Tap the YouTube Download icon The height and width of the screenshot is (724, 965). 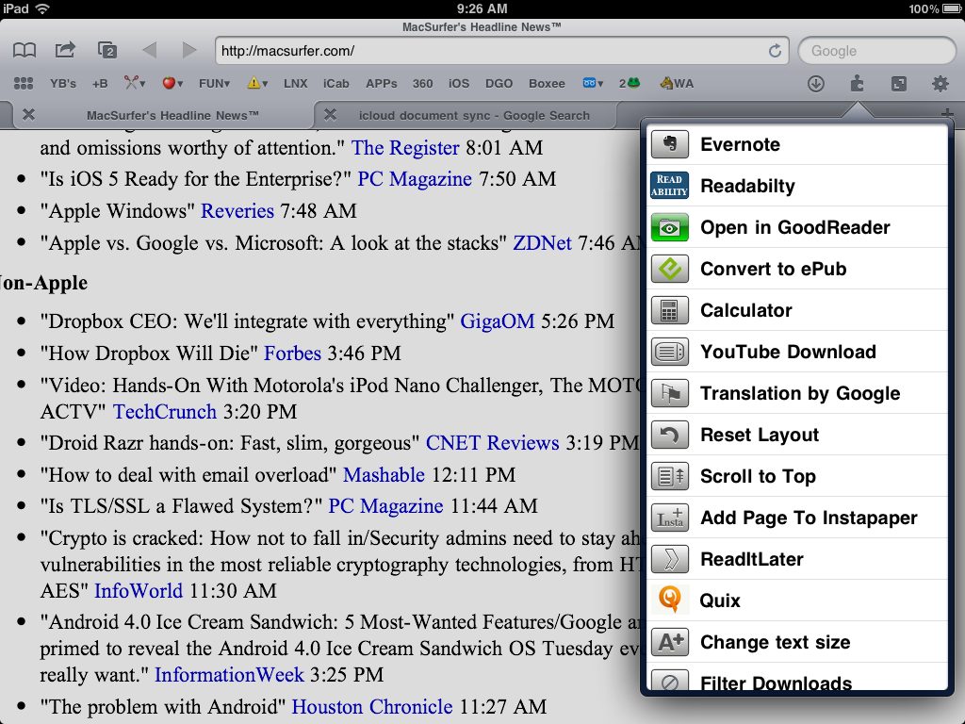tap(670, 352)
